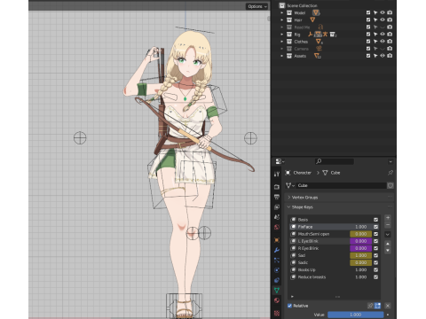This screenshot has width=426, height=319.
Task: Open the Output properties tab
Action: click(277, 197)
